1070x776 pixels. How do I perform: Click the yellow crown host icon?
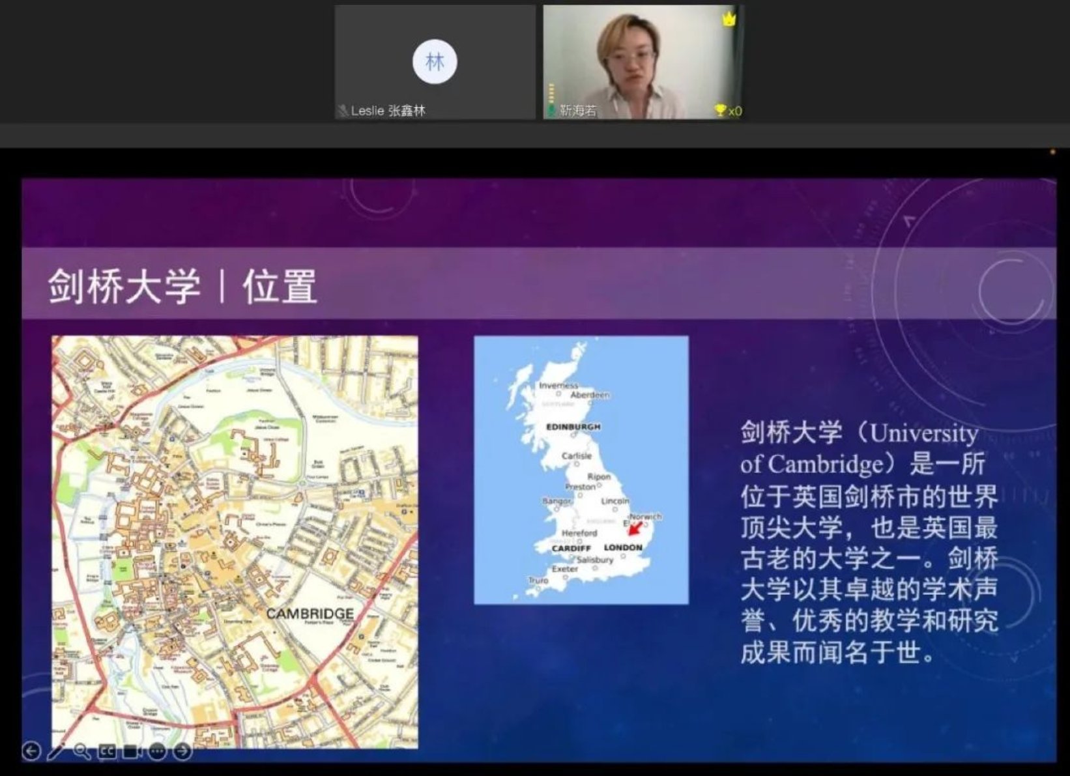(729, 19)
